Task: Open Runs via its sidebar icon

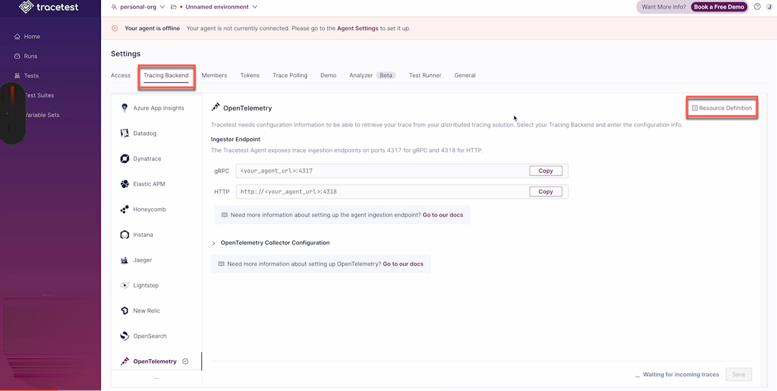Action: pyautogui.click(x=17, y=56)
